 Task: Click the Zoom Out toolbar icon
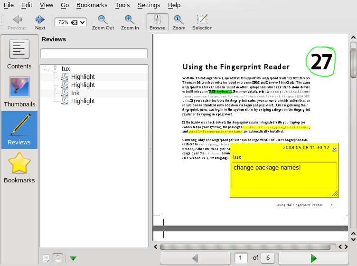(x=103, y=22)
